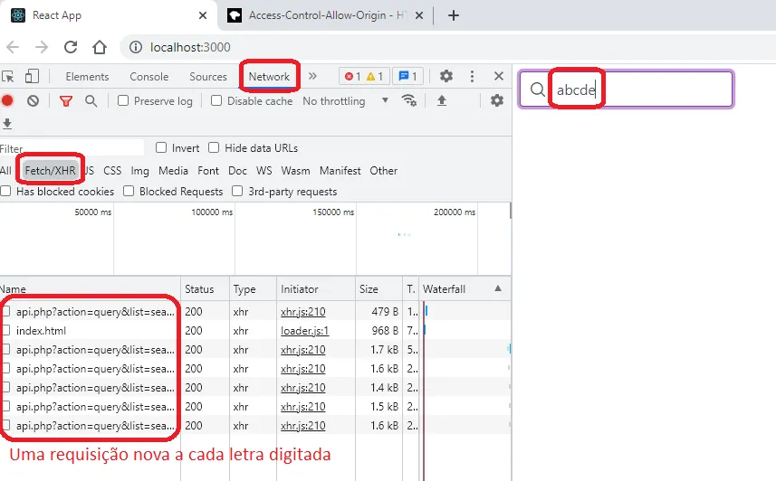776x481 pixels.
Task: Click the error and warning counter
Action: (x=364, y=76)
